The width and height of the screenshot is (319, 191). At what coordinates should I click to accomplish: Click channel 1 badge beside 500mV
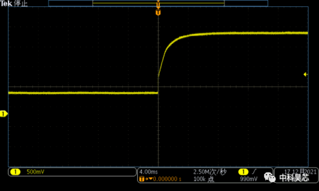point(15,172)
